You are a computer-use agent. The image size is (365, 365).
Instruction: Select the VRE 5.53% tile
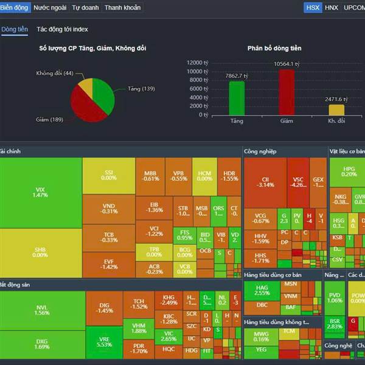[104, 342]
